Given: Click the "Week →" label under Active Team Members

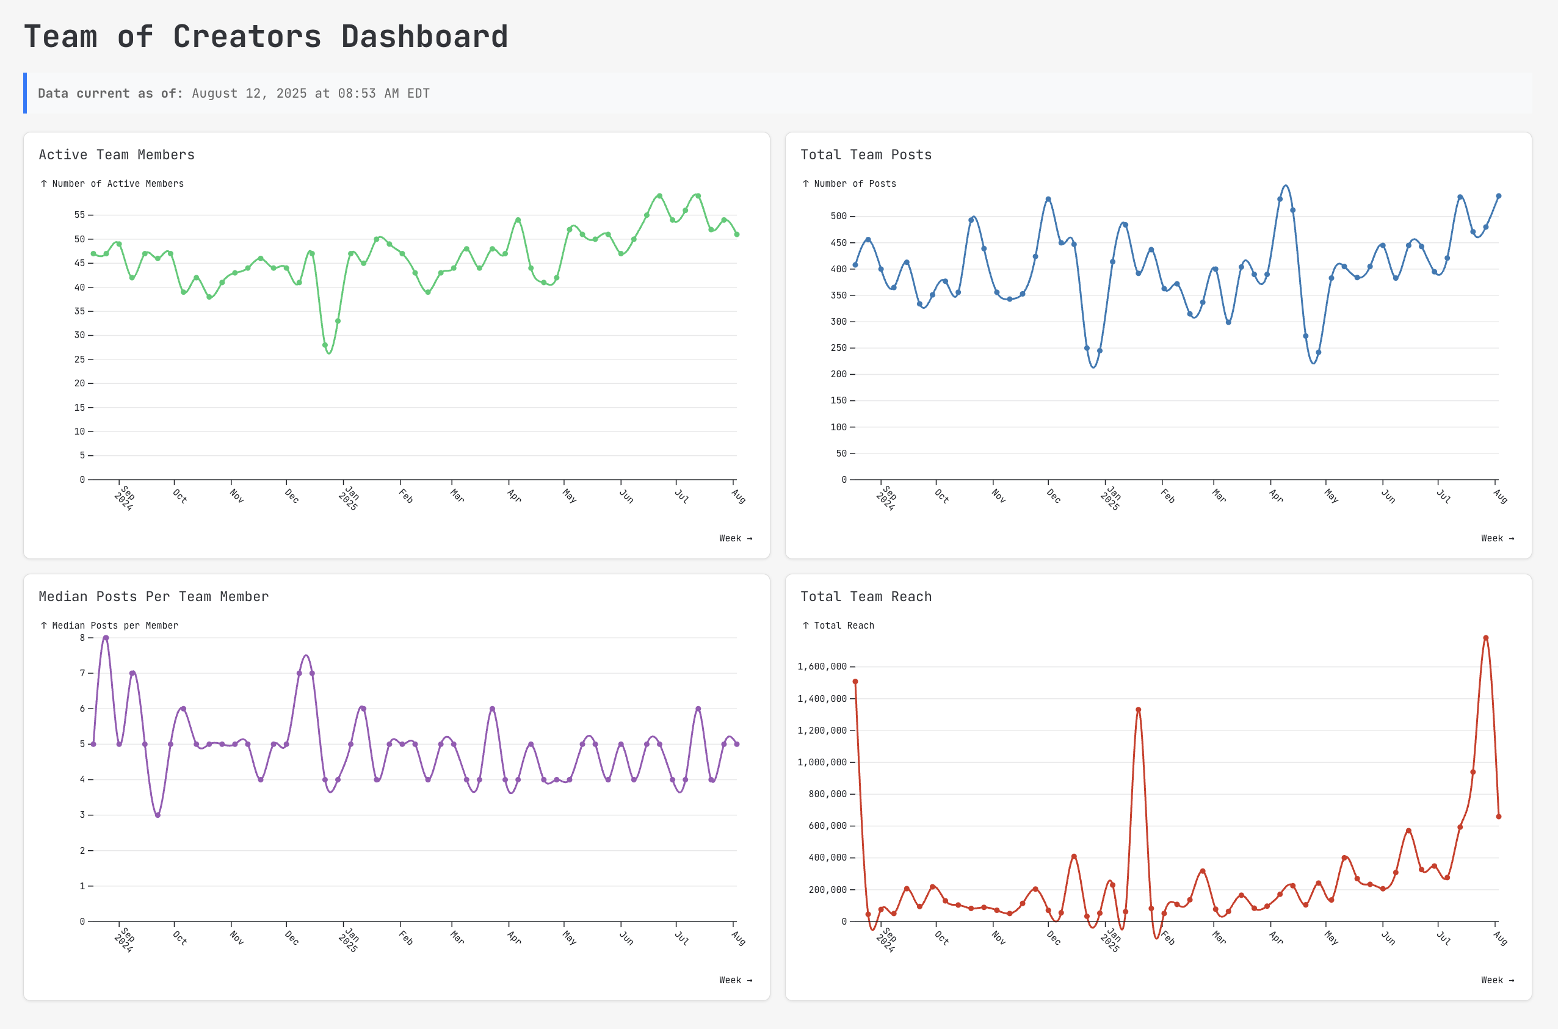Looking at the screenshot, I should (x=736, y=538).
